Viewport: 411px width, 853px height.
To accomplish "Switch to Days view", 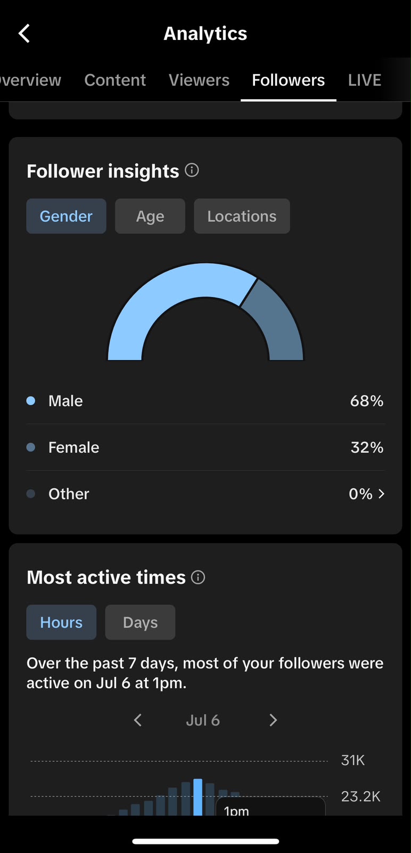I will coord(140,622).
